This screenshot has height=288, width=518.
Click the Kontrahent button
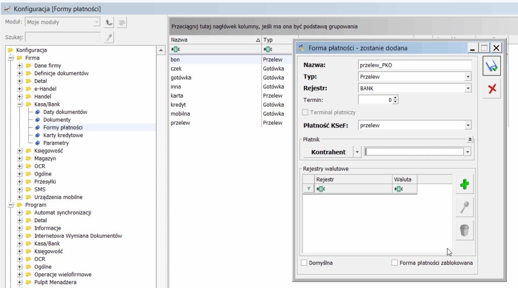point(328,152)
